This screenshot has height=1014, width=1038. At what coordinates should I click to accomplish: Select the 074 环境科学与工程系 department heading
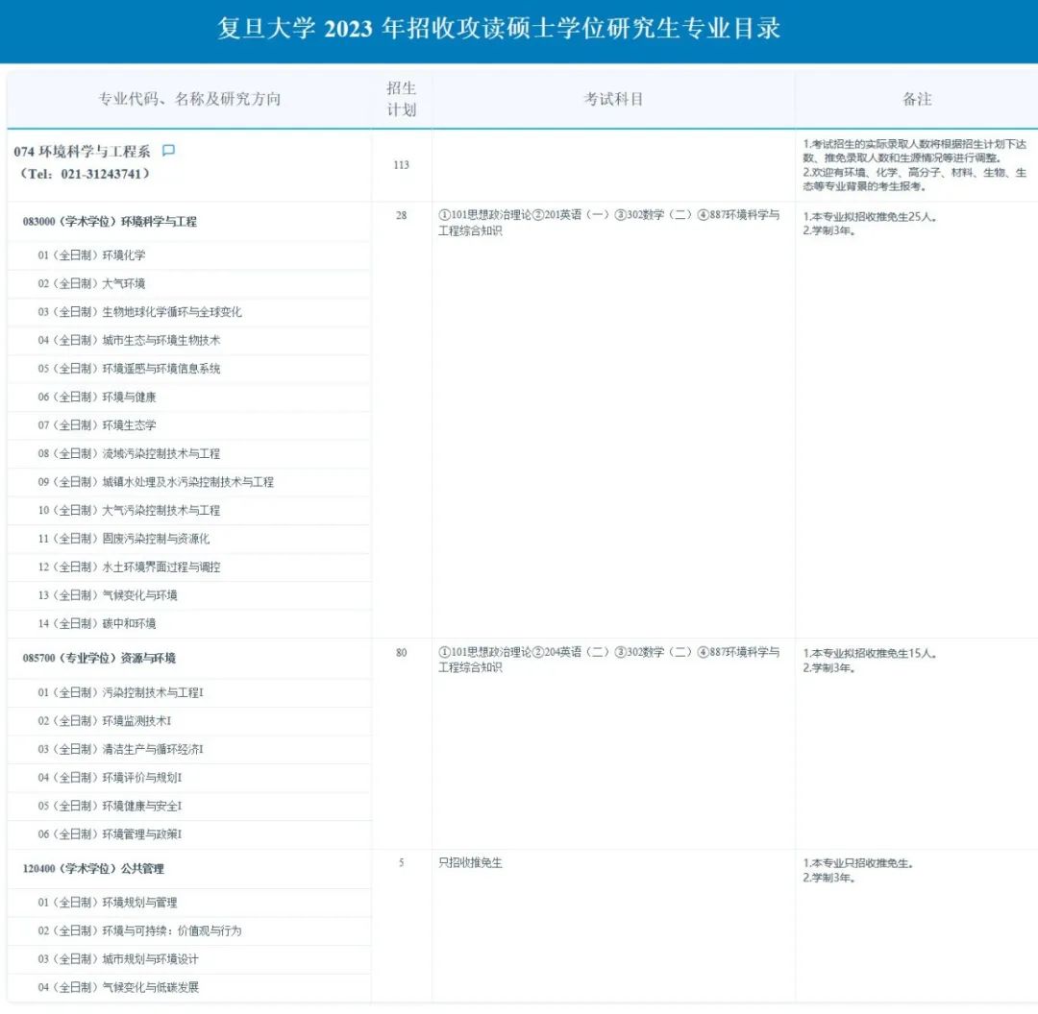(x=82, y=152)
